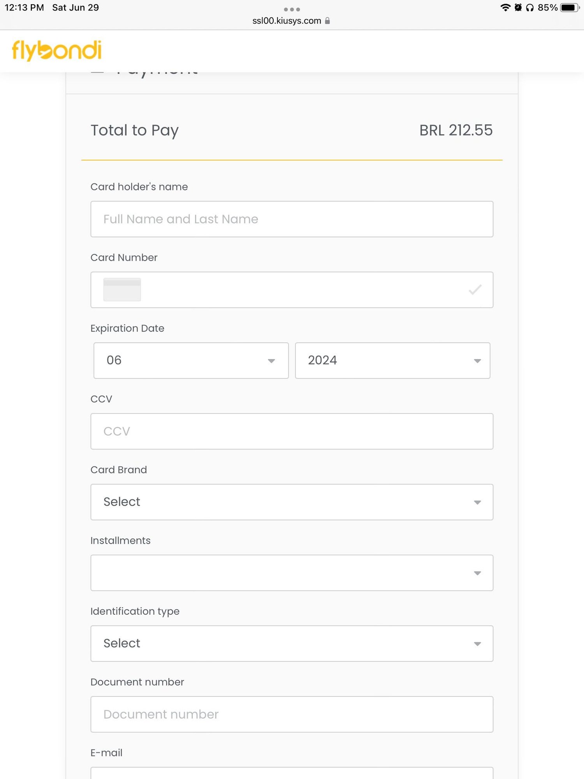Tap the credit card icon in Card Number
The image size is (584, 779).
[x=122, y=289]
